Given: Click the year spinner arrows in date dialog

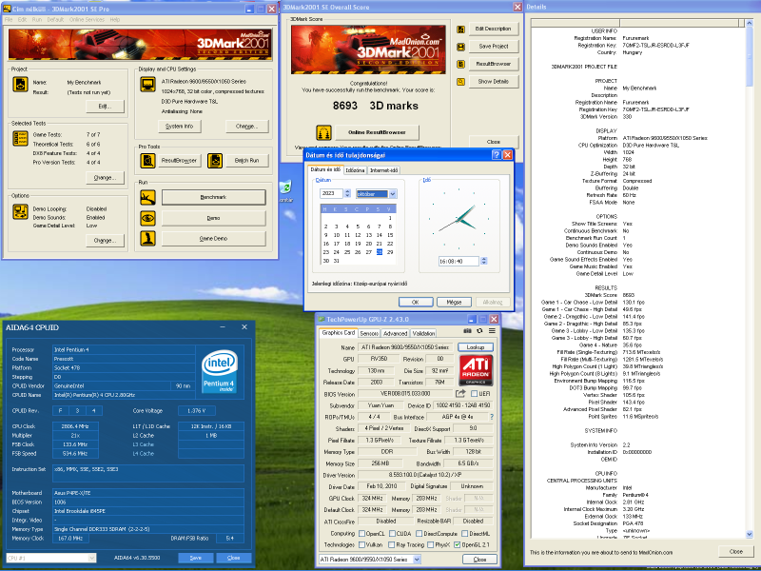Looking at the screenshot, I should (347, 193).
